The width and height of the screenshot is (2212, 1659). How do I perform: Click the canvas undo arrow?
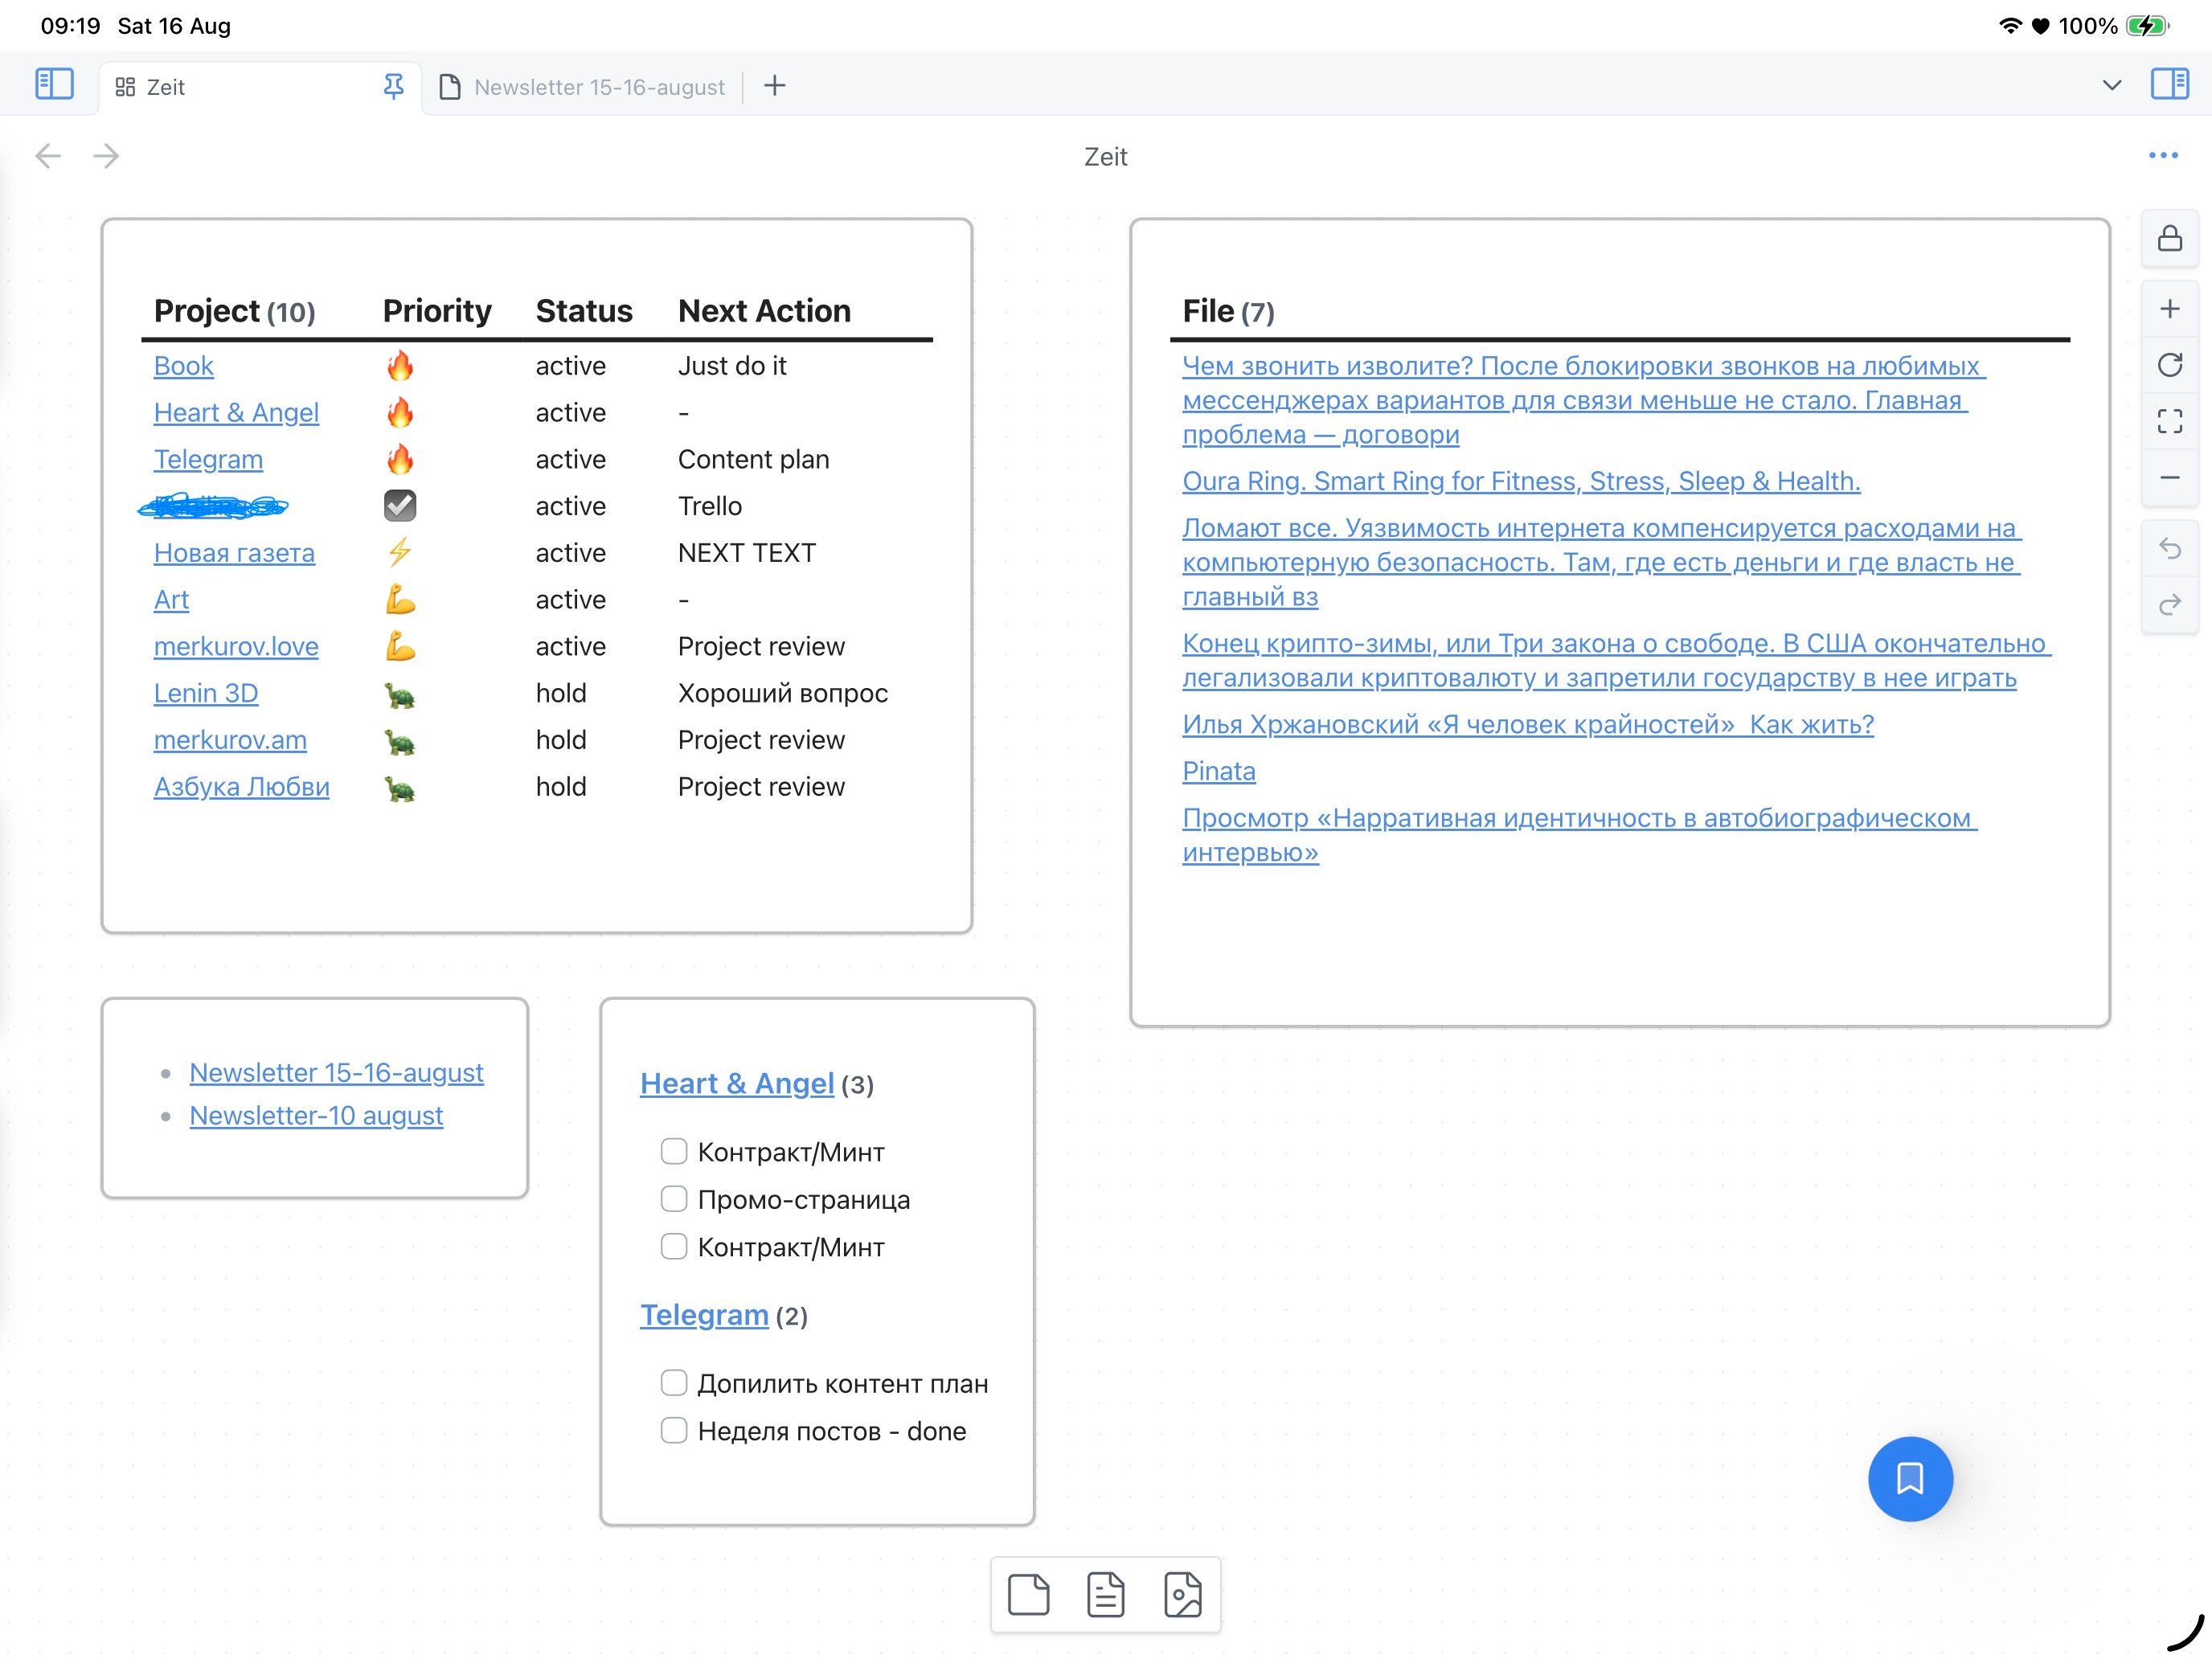tap(2169, 548)
